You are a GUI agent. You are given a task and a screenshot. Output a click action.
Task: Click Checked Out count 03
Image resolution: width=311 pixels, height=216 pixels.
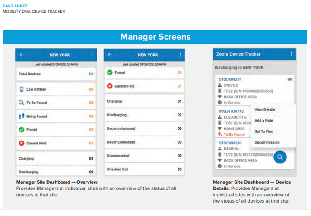pos(179,169)
